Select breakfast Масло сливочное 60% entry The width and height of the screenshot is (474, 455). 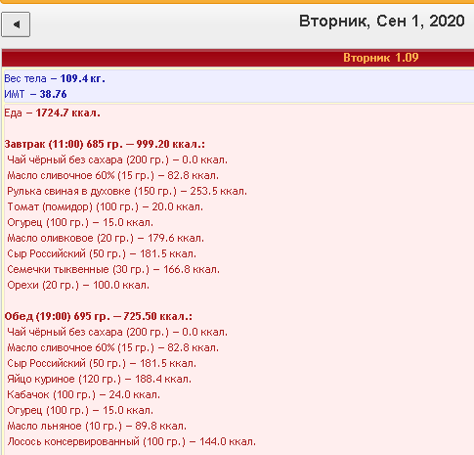112,175
